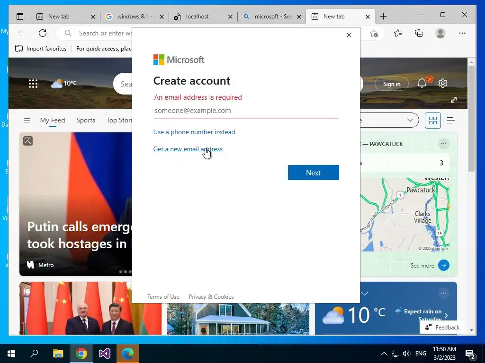Click Use a phone number instead
The height and width of the screenshot is (363, 485).
click(x=194, y=132)
